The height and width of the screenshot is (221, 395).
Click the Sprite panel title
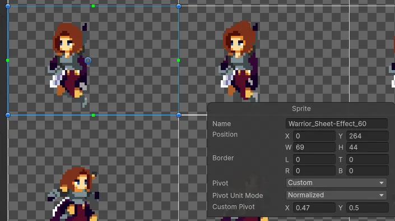301,109
